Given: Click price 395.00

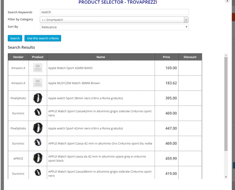Looking at the screenshot, I should 171,98.
